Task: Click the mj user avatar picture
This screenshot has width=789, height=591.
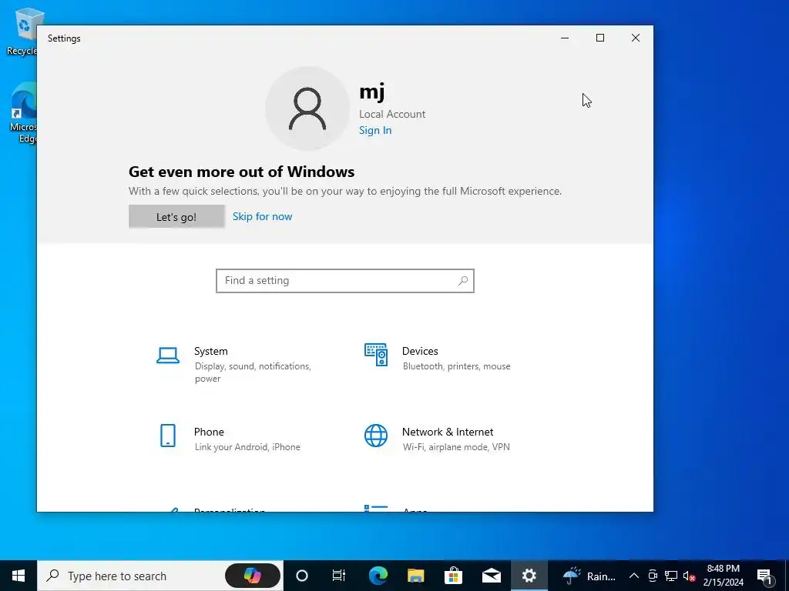Action: pyautogui.click(x=307, y=109)
